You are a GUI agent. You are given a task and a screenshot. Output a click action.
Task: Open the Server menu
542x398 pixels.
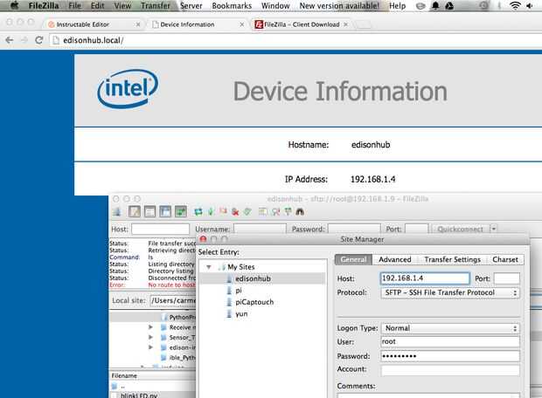[191, 5]
